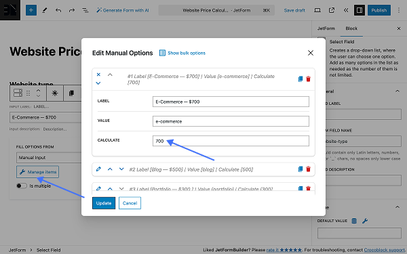Redo the last change
Screen dimensions: 407x254
point(72,10)
